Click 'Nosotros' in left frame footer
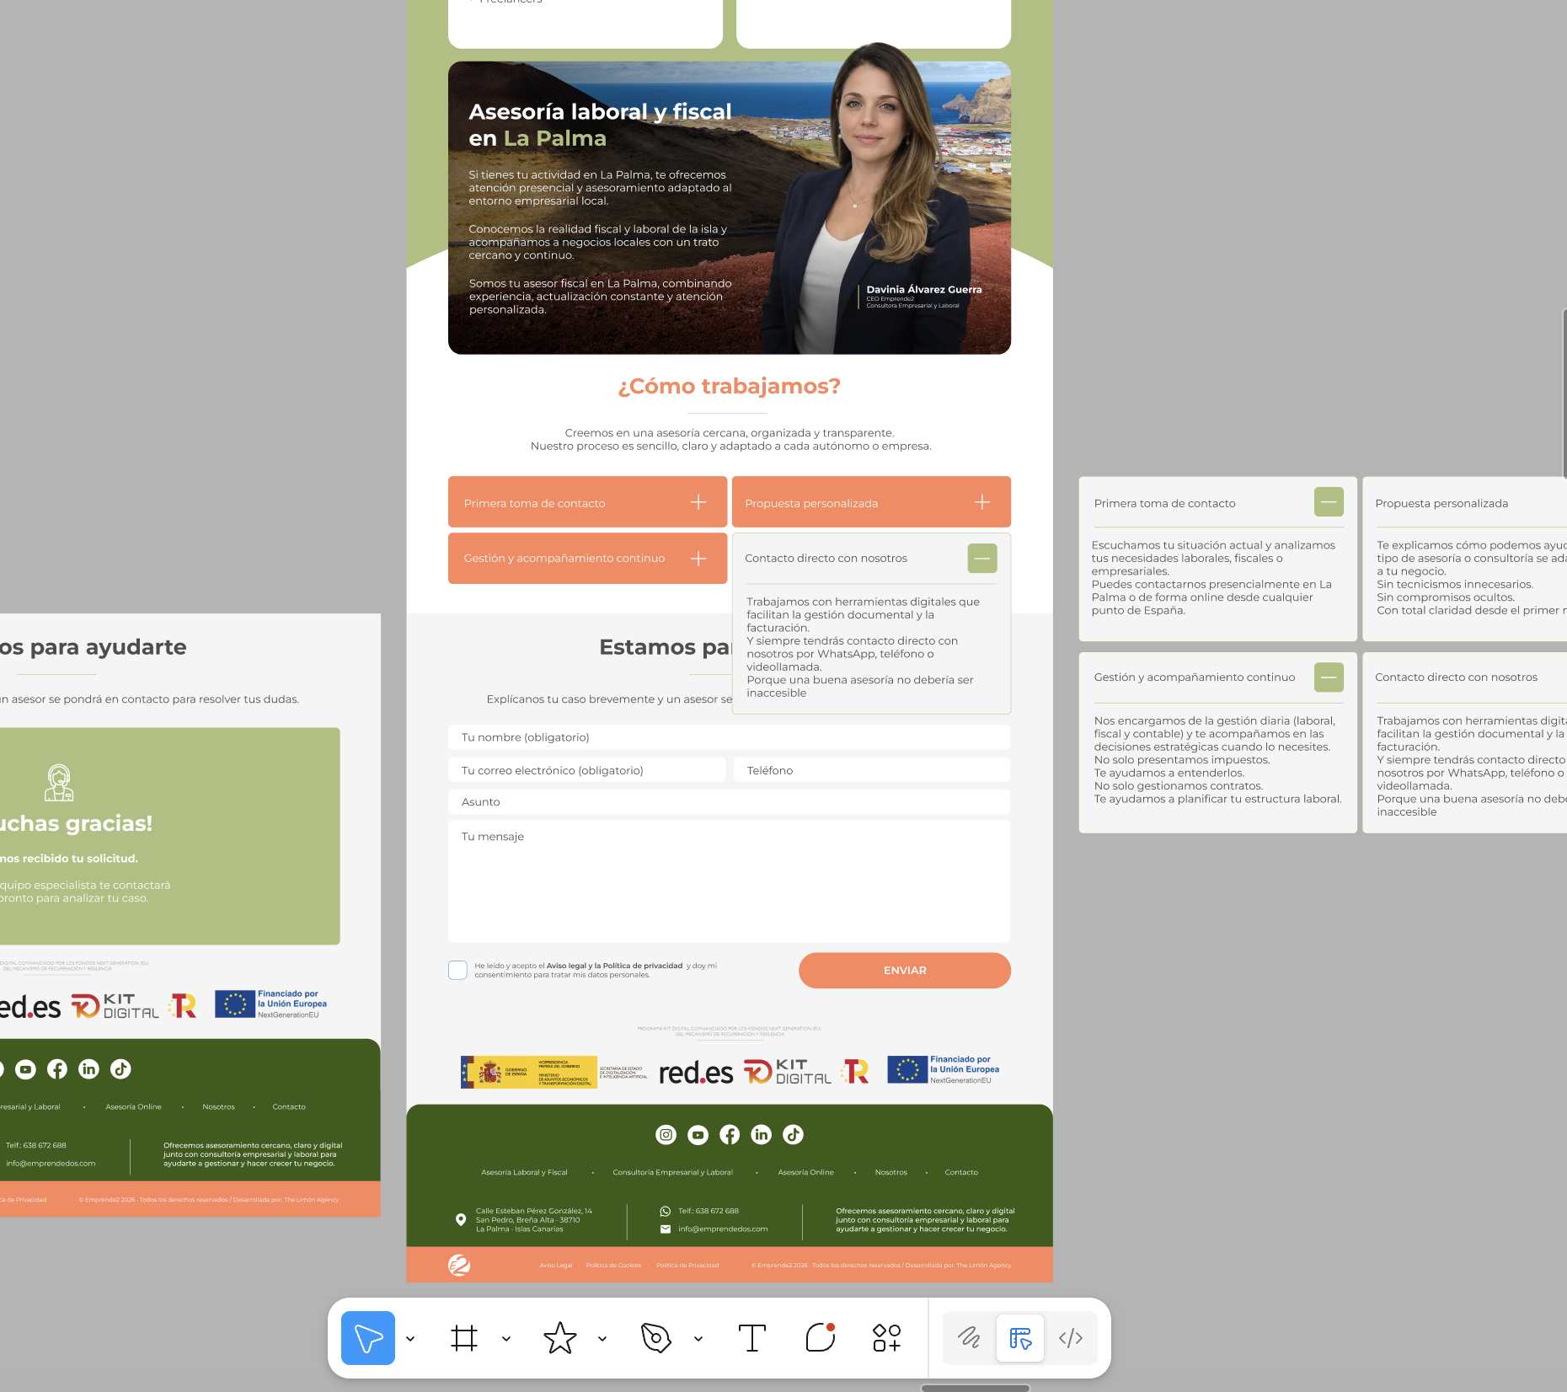This screenshot has height=1392, width=1567. coord(218,1106)
